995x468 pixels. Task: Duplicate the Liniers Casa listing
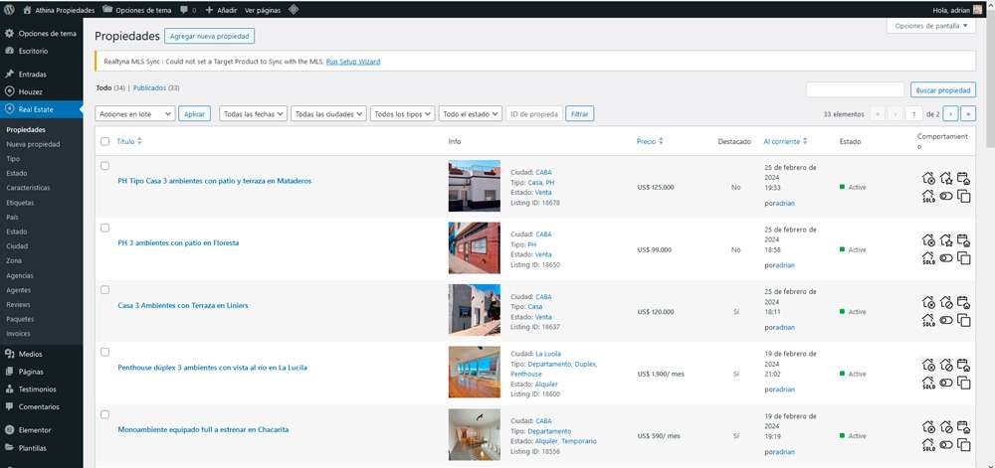coord(964,321)
